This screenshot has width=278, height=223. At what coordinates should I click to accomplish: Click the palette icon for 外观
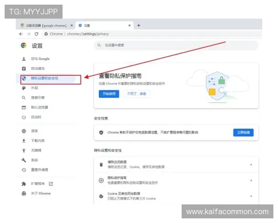24,88
